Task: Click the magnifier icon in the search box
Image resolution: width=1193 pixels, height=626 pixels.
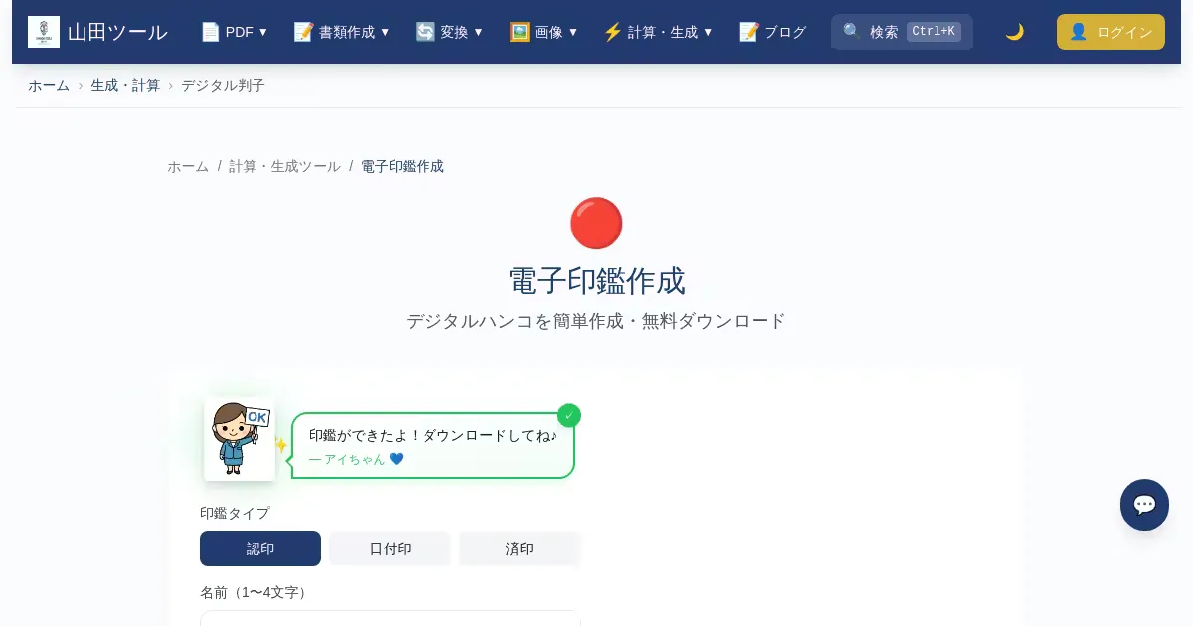Action: click(852, 32)
